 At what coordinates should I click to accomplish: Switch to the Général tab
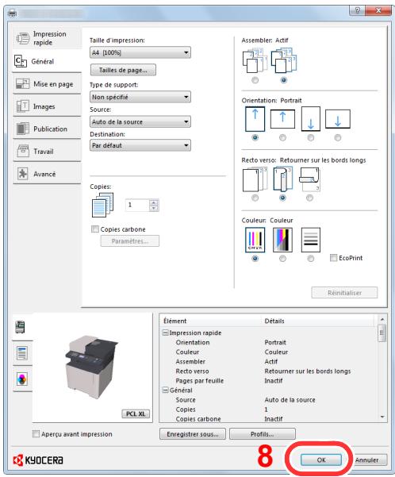(47, 61)
